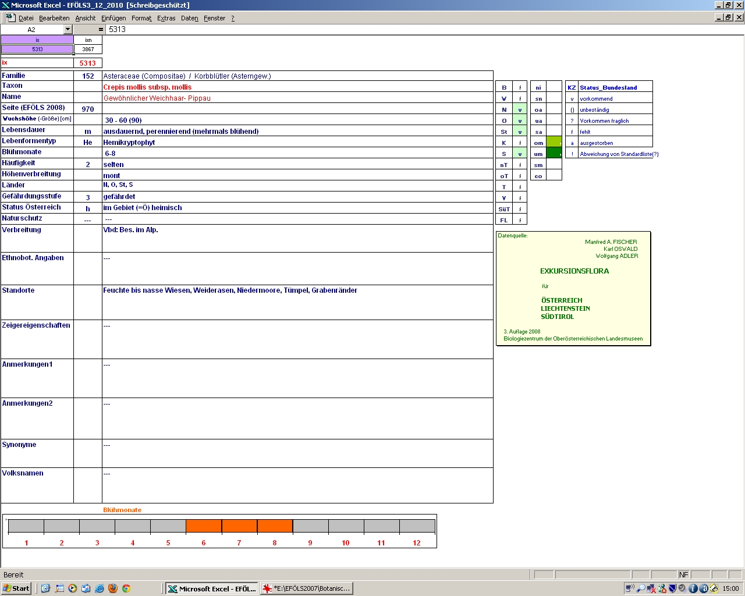The width and height of the screenshot is (745, 596).
Task: Click the Höhenverbreitung value 'mont'
Action: tap(112, 175)
